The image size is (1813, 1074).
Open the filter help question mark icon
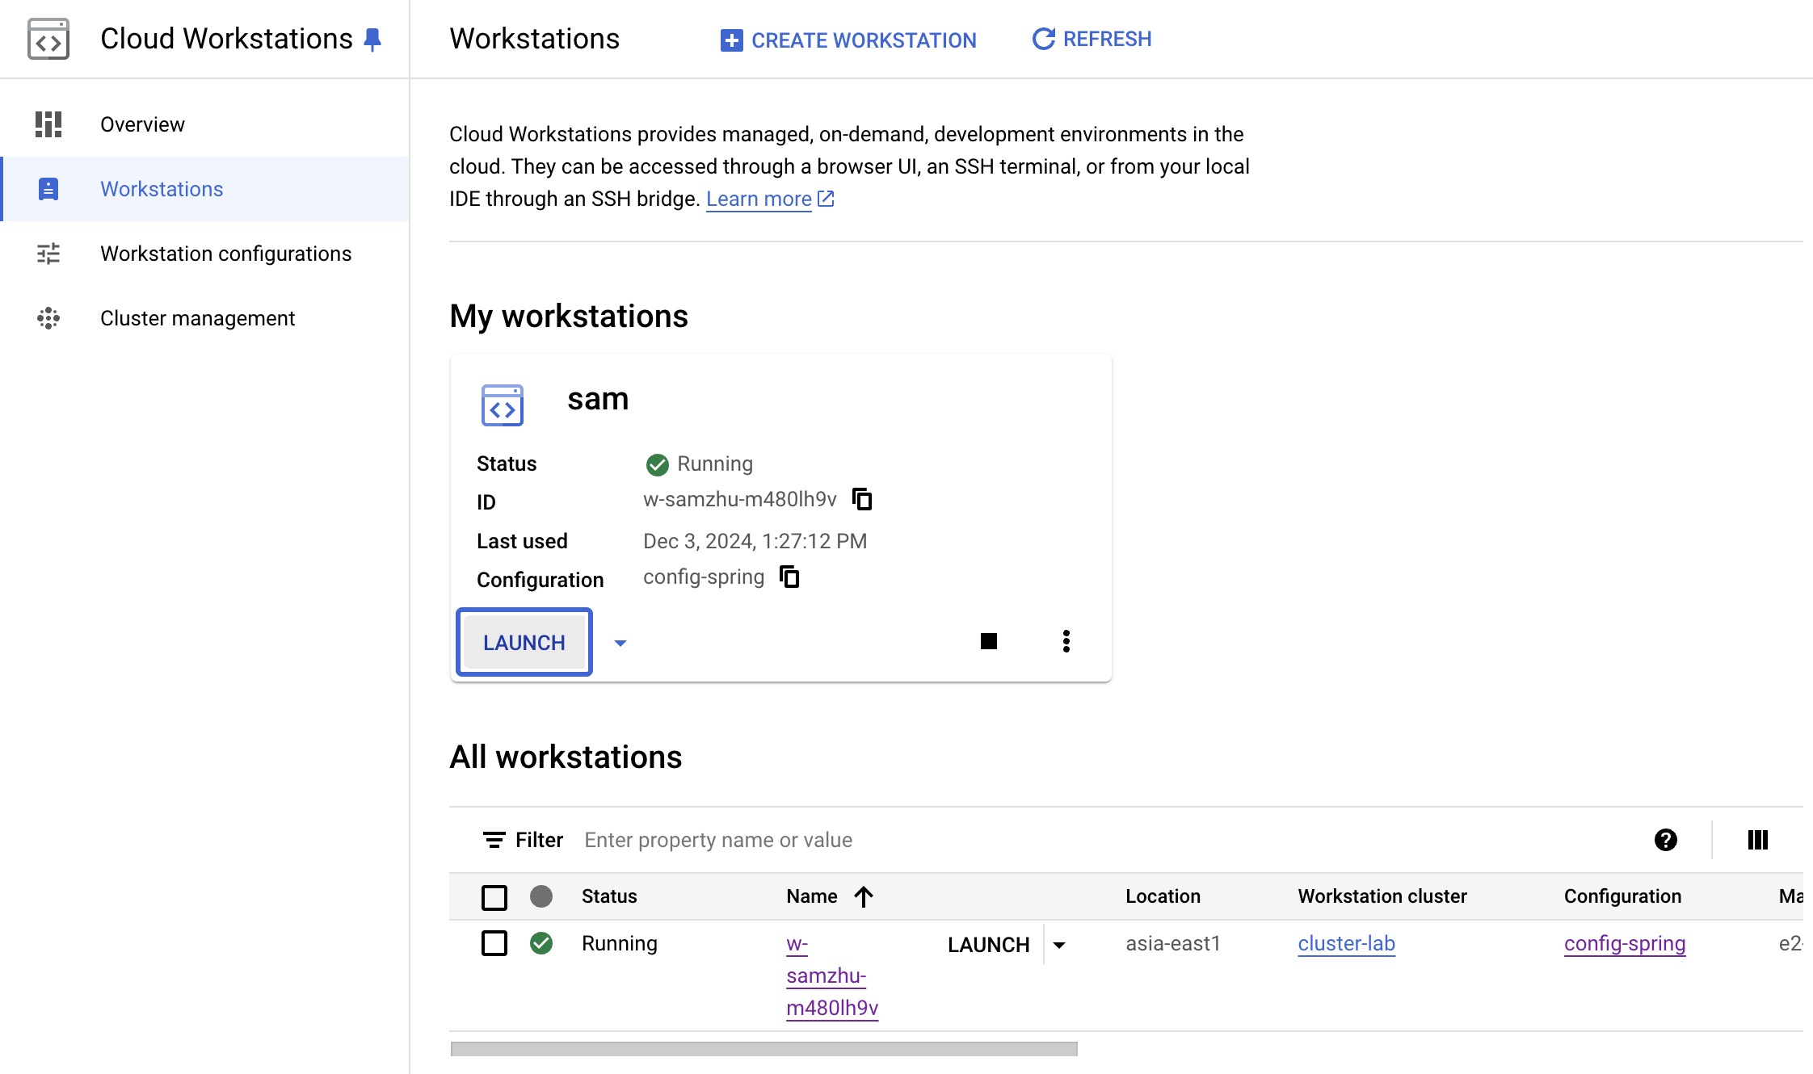1665,840
